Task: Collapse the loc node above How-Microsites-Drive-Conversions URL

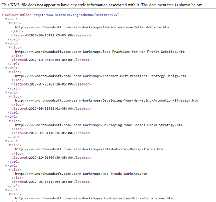Action: coord(10,194)
